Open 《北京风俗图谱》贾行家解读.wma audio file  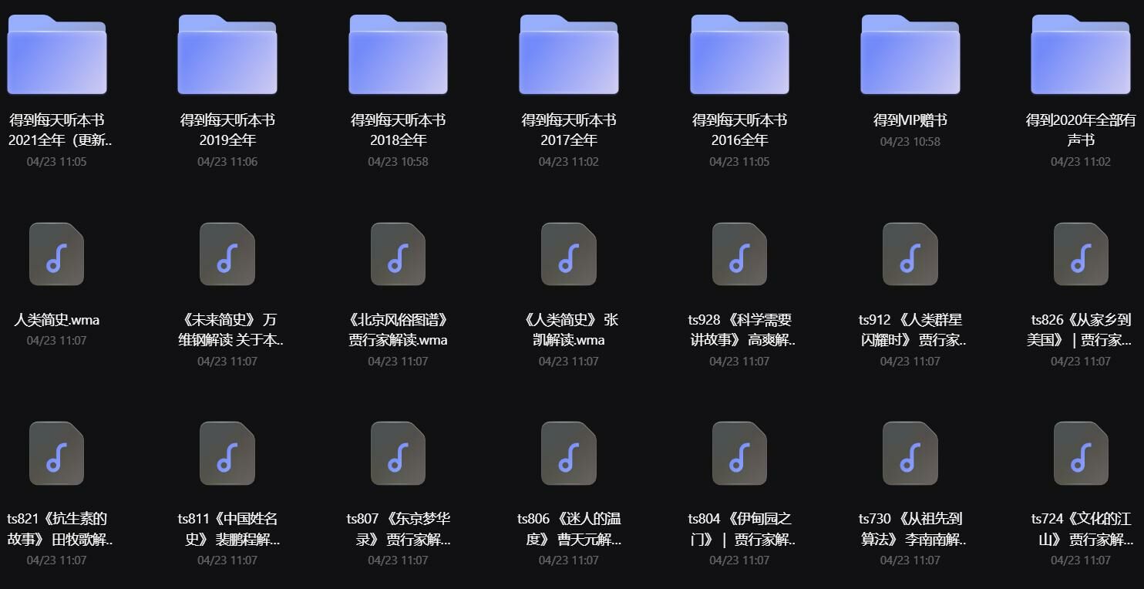pyautogui.click(x=398, y=254)
